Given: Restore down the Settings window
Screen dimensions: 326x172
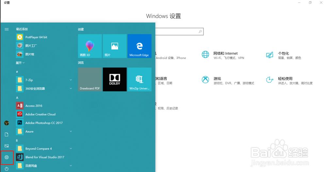Looking at the screenshot, I should pos(310,3).
